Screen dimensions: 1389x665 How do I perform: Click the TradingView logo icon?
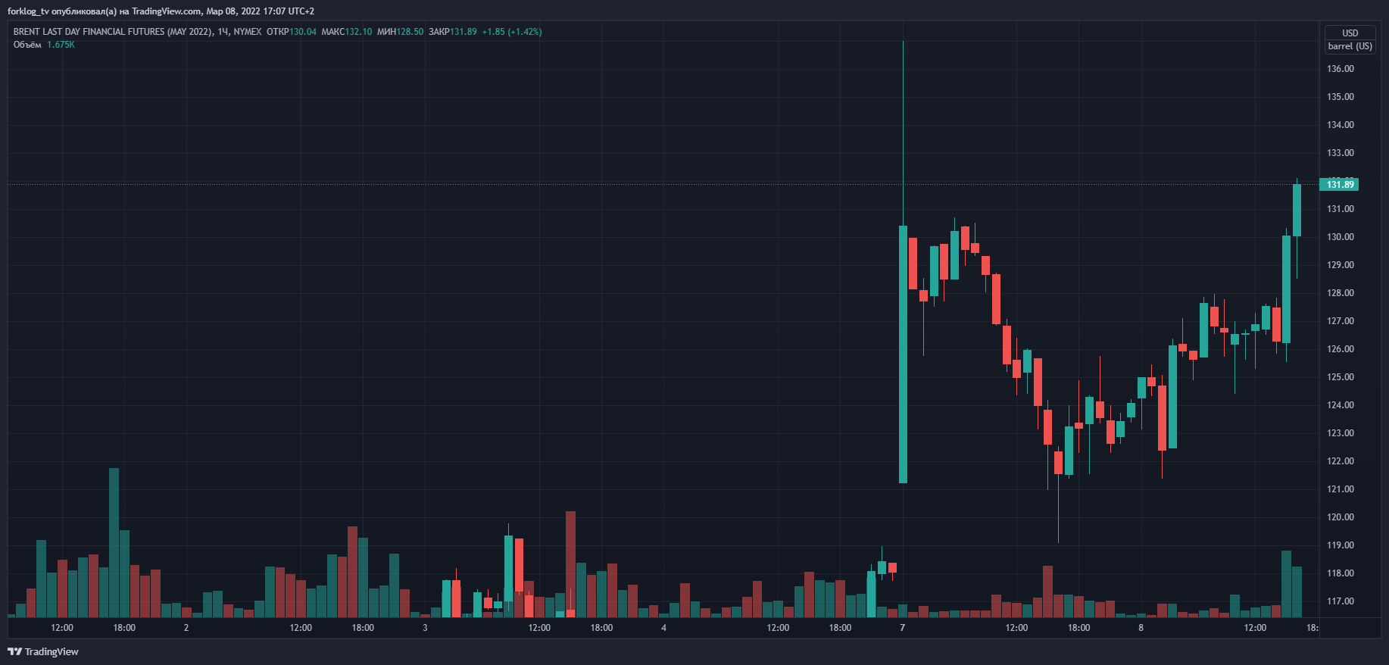[x=14, y=651]
